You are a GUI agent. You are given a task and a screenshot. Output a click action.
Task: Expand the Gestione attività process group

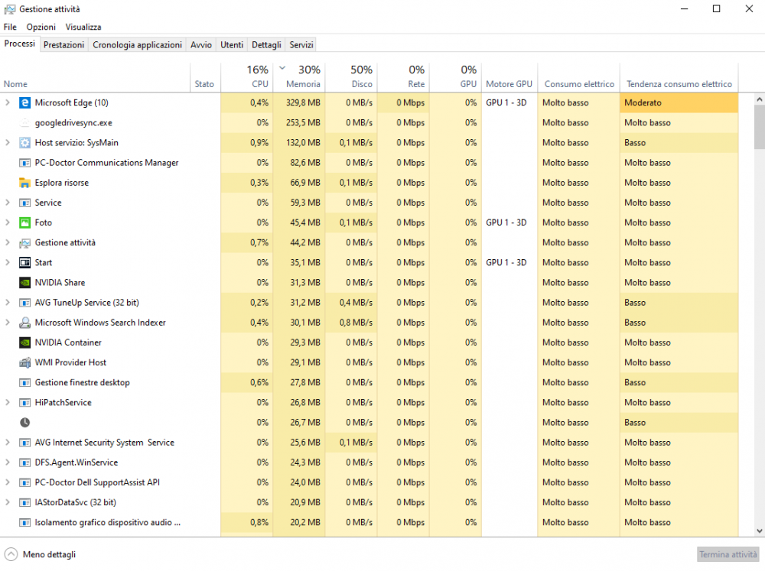(8, 243)
